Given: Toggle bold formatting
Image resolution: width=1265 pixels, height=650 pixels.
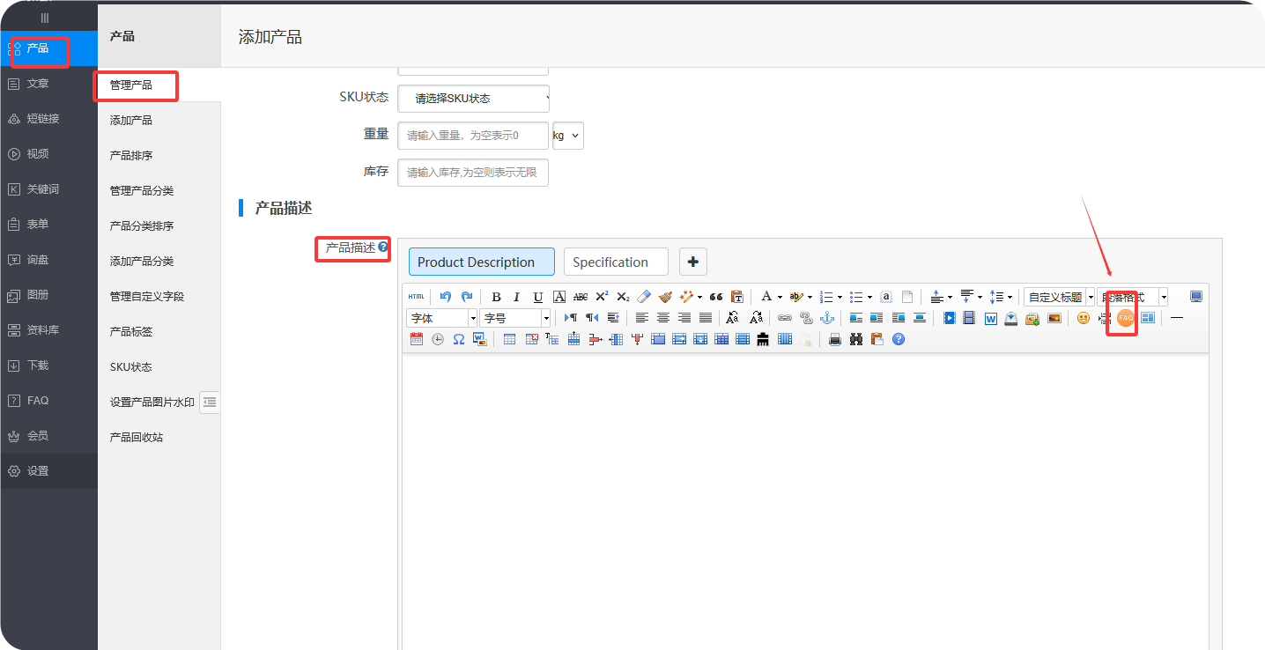Looking at the screenshot, I should [496, 297].
